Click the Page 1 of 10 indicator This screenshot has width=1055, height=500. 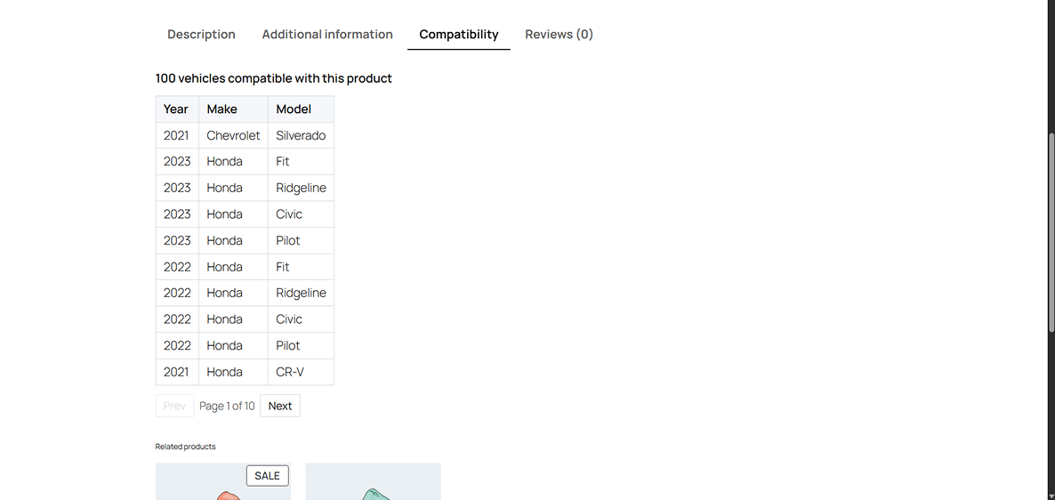(x=227, y=406)
